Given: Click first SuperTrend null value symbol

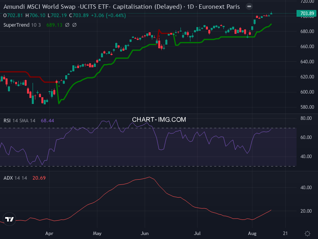Looking at the screenshot, I should coord(67,25).
